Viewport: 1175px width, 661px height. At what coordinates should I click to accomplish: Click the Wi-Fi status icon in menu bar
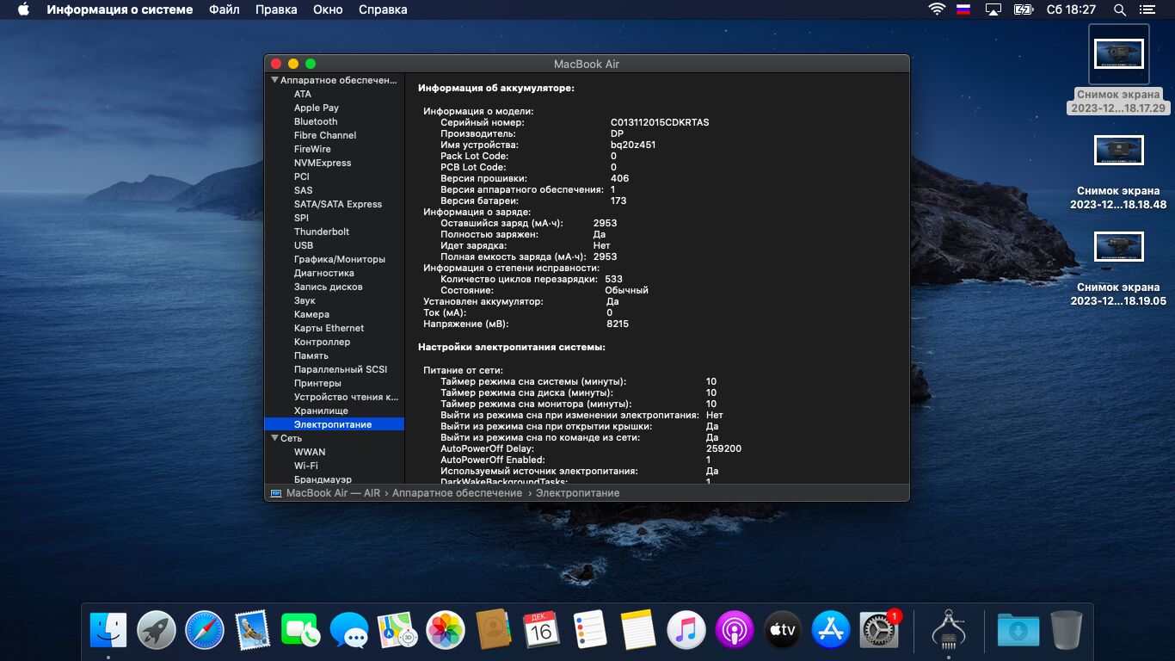pyautogui.click(x=937, y=9)
